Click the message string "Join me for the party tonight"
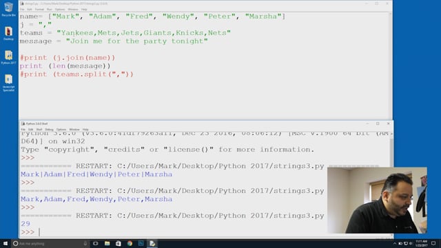This screenshot has height=248, width=441. [137, 41]
